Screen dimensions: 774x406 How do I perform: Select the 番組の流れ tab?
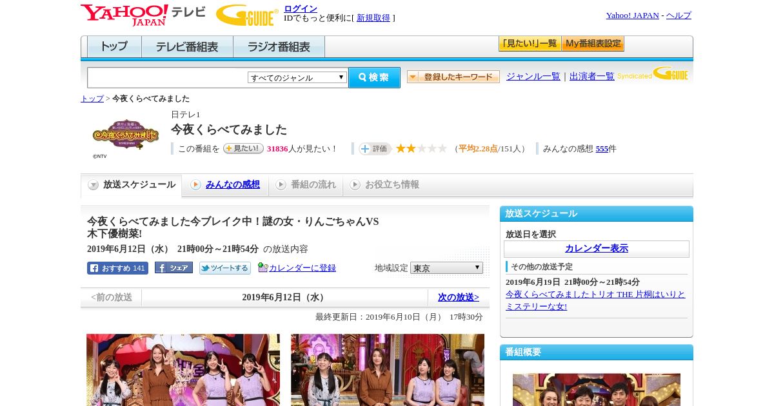[x=306, y=185]
